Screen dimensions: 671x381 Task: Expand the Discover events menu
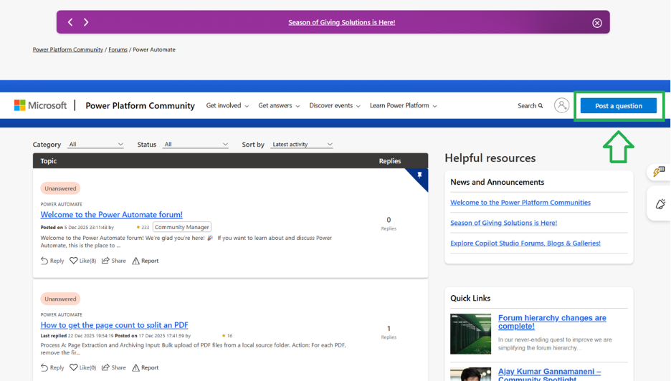tap(335, 105)
